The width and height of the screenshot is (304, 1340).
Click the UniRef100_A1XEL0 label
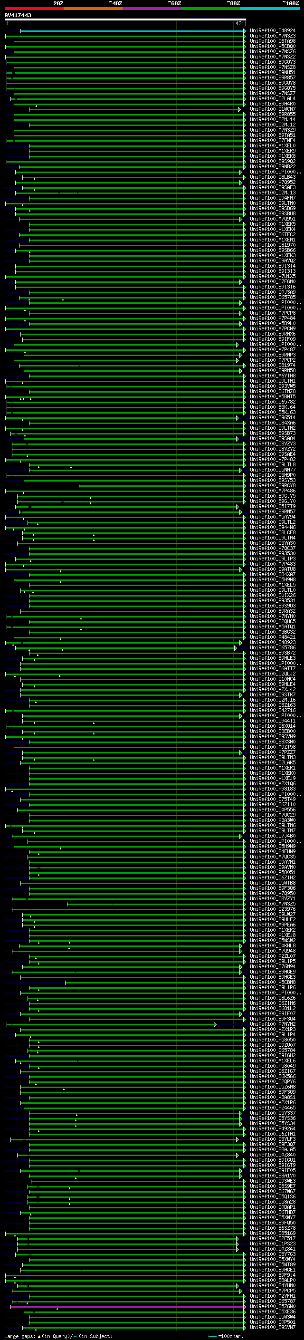(272, 145)
